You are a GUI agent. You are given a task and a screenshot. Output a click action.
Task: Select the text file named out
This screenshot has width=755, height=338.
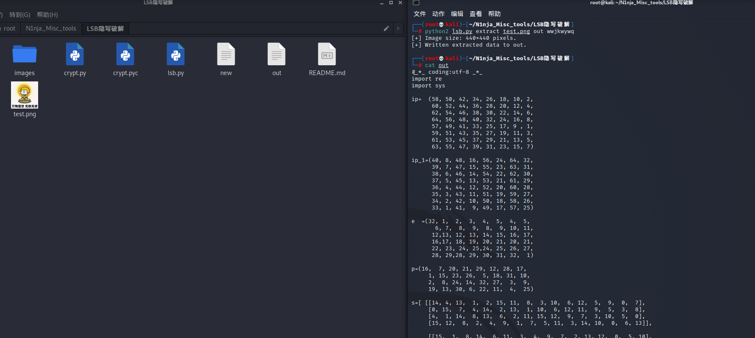point(277,54)
